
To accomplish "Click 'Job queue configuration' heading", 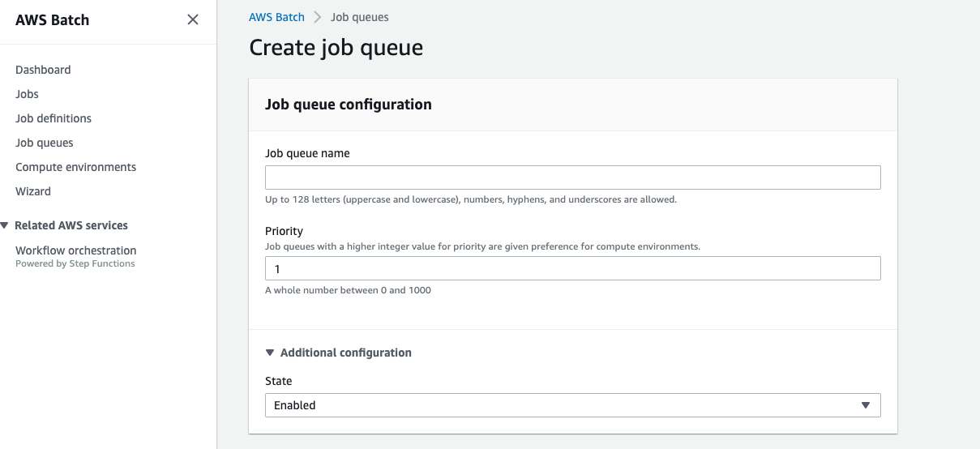I will point(349,105).
